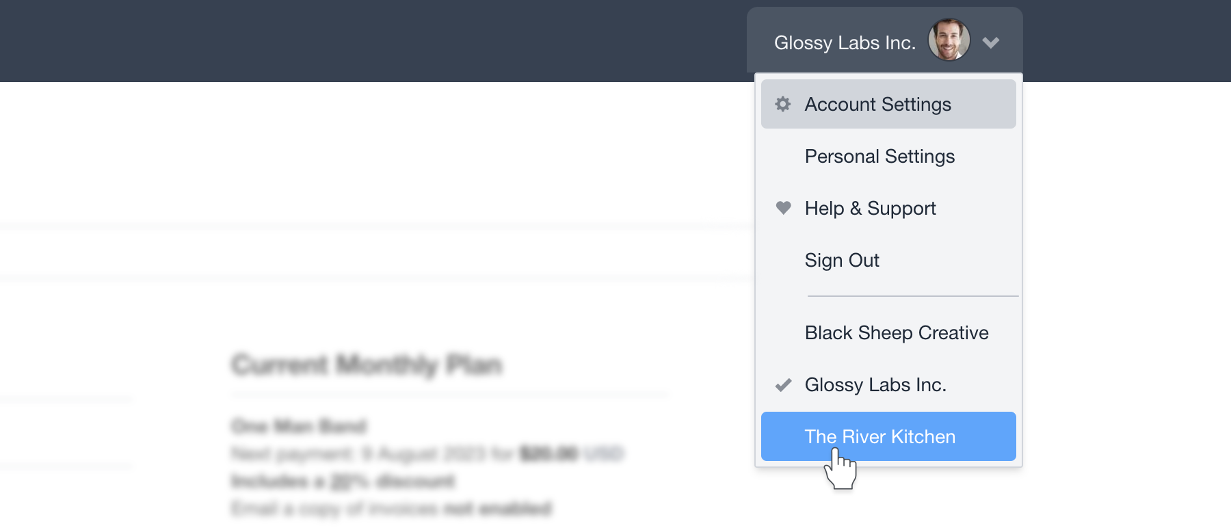
Task: Open Account Settings from the menu
Action: coord(888,104)
